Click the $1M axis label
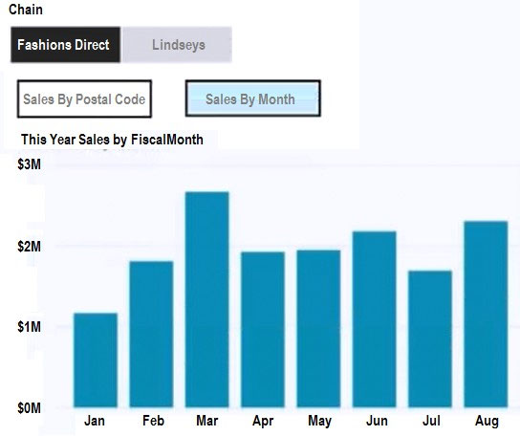Image resolution: width=520 pixels, height=436 pixels. 30,327
